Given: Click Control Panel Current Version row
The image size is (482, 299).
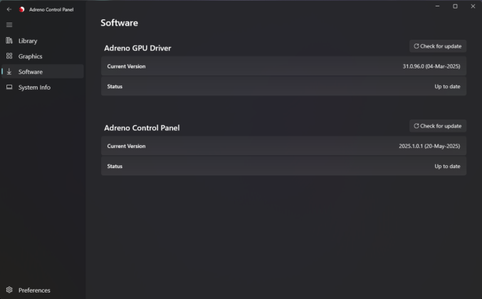Looking at the screenshot, I should [283, 146].
